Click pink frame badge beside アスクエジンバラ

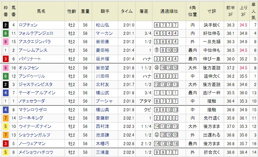click(5, 42)
